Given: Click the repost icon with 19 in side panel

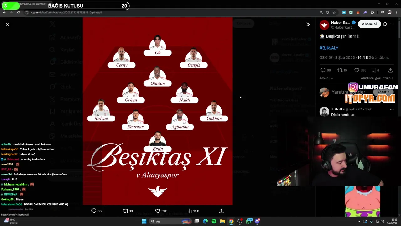Looking at the screenshot, I should click(x=340, y=70).
